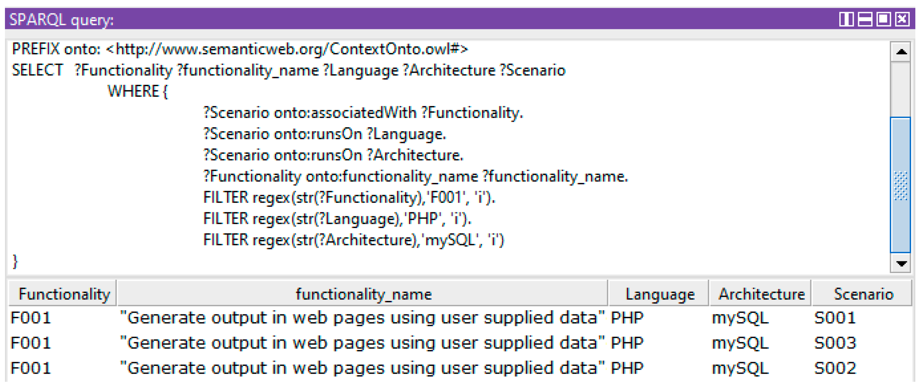The width and height of the screenshot is (921, 391).
Task: Select the S003 scenario cell
Action: [835, 343]
